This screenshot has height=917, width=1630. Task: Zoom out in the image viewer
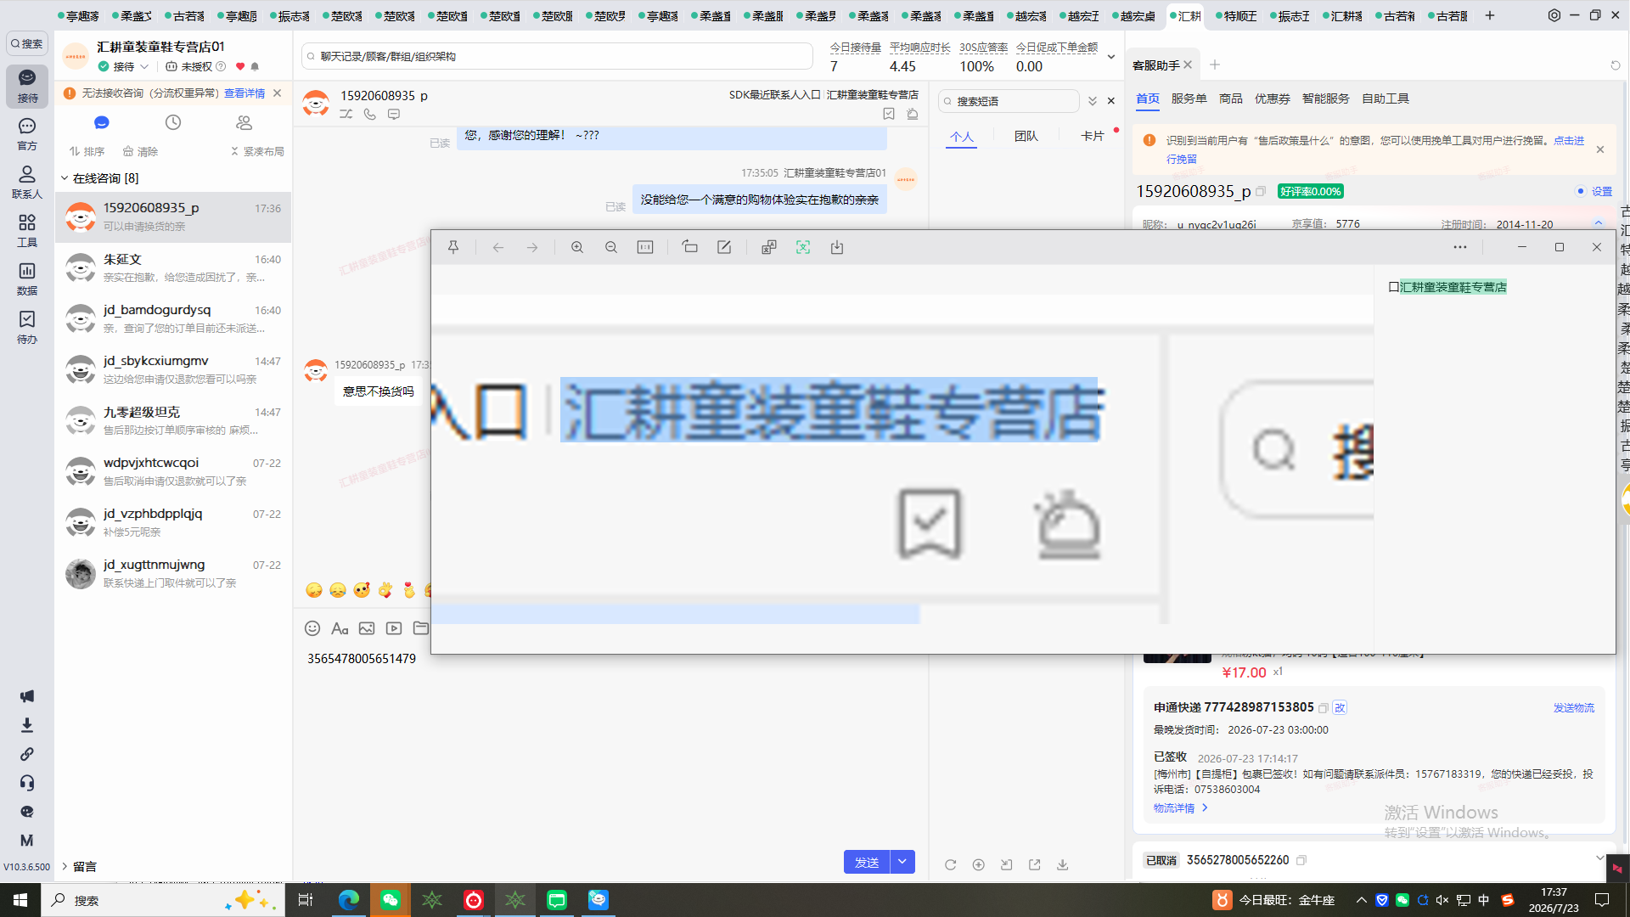coord(611,247)
